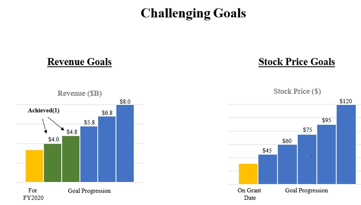The height and width of the screenshot is (205, 361).
Task: Click the blue $8.0 revenue bar
Action: [x=125, y=144]
